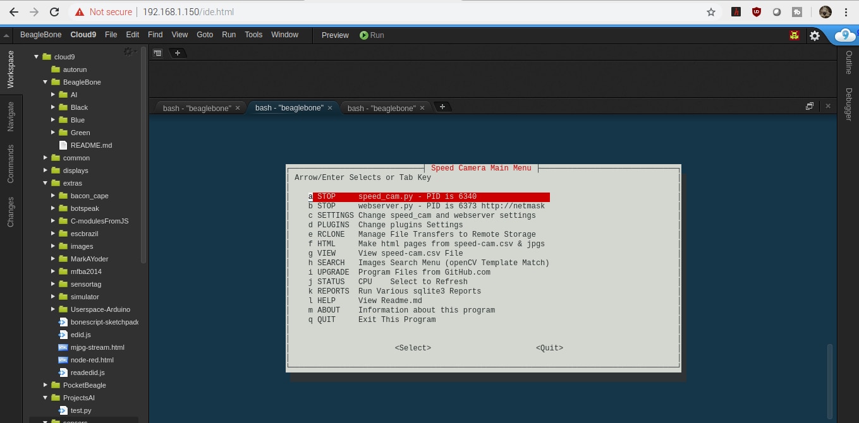Open the Goto menu
The image size is (859, 423).
(205, 35)
